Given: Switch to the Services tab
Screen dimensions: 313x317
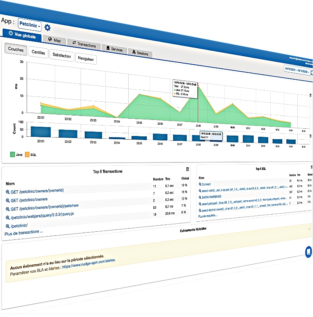Looking at the screenshot, I should pos(115,49).
